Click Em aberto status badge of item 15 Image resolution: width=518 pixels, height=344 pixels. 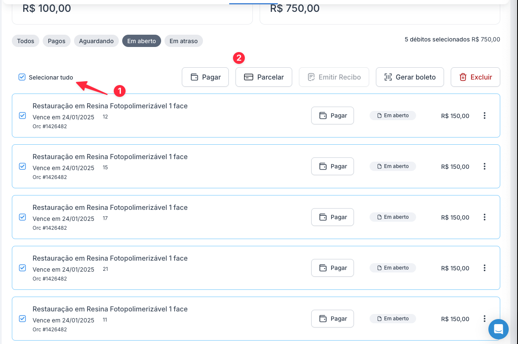392,166
